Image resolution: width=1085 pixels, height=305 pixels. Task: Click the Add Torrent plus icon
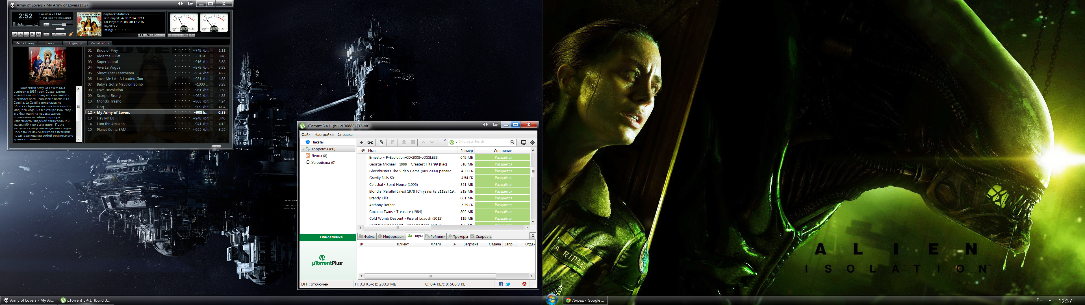[x=361, y=142]
